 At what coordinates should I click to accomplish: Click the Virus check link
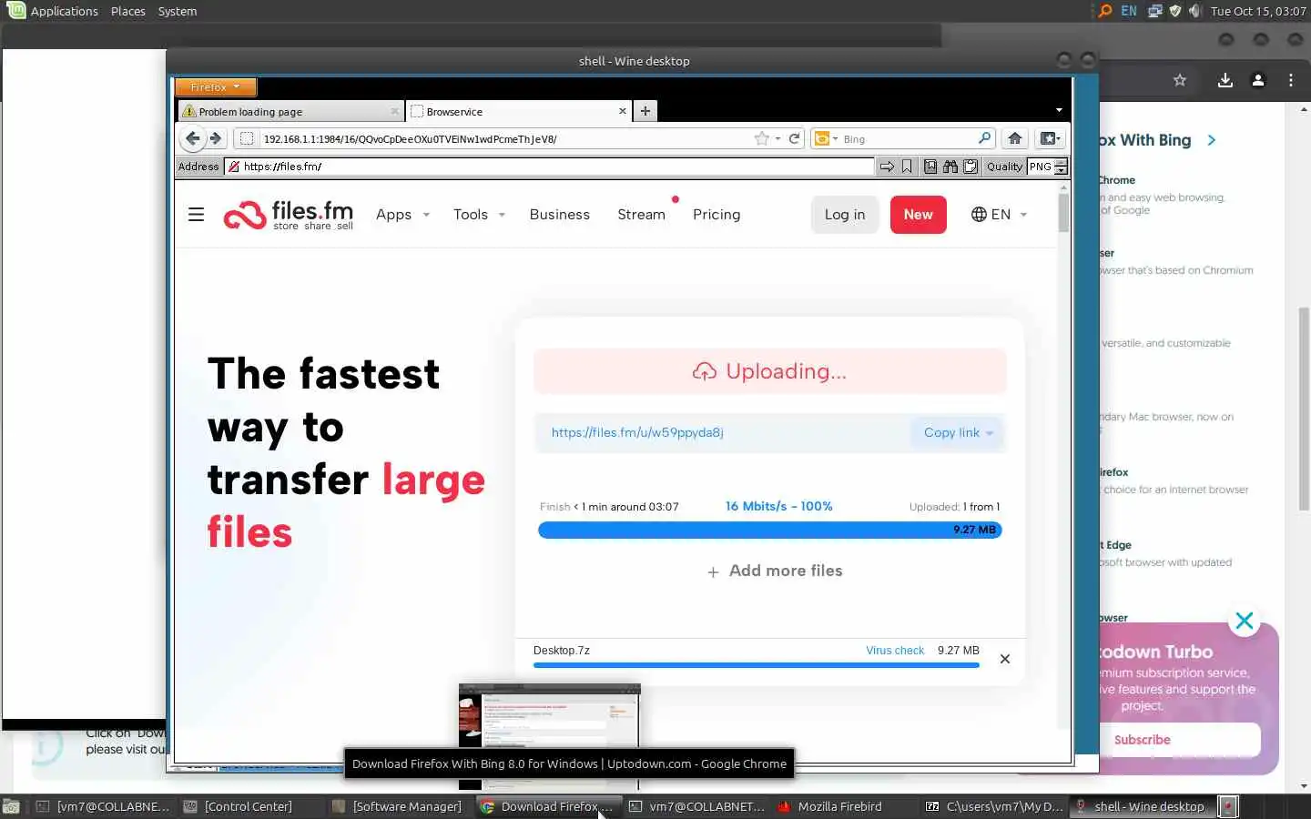(x=895, y=651)
